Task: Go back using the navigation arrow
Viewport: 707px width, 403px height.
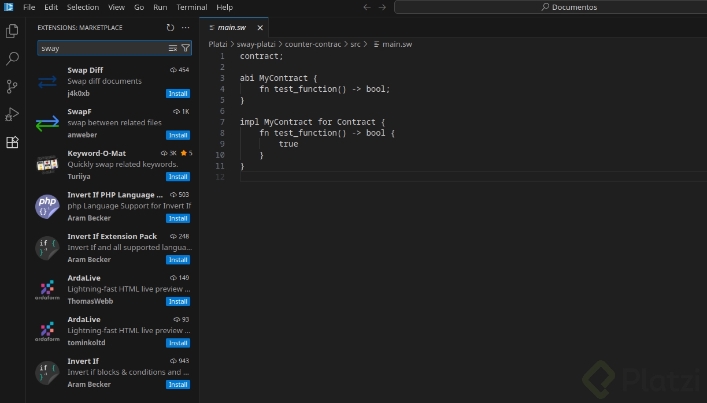Action: [367, 8]
